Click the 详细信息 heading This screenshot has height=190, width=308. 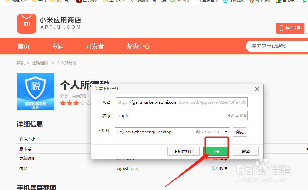[30, 124]
